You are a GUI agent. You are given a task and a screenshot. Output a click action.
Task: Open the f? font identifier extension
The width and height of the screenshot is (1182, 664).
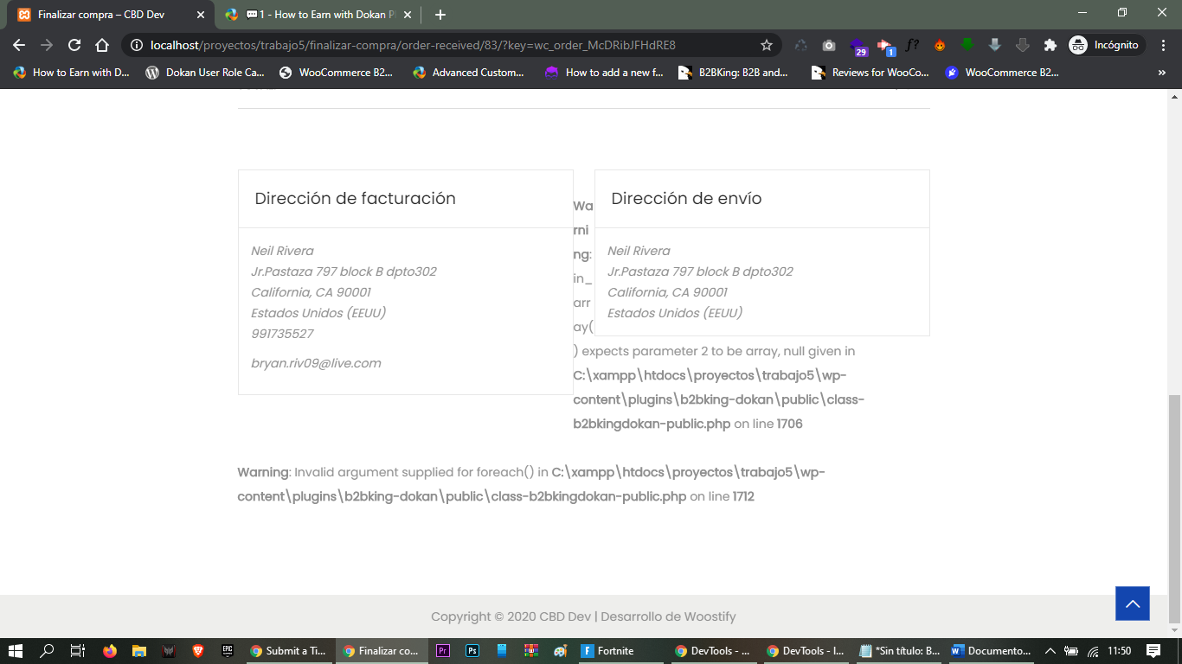pyautogui.click(x=912, y=45)
